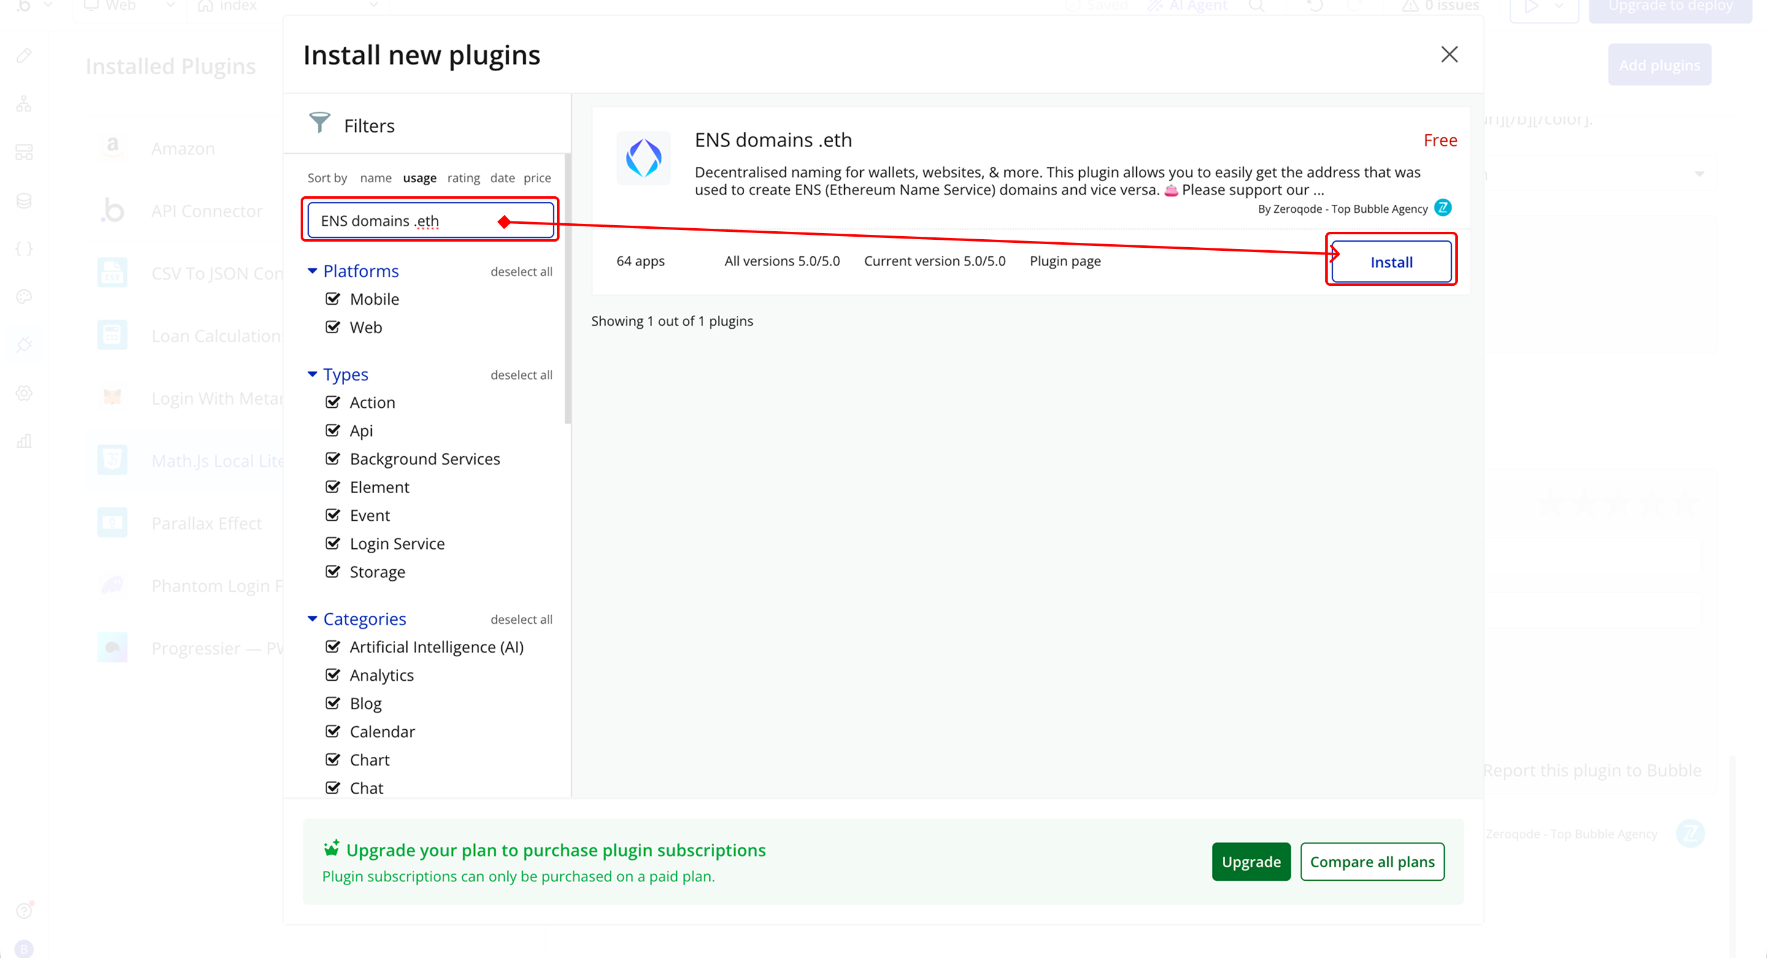Click the Zeroqode agency badge icon
This screenshot has height=958, width=1767.
tap(1443, 208)
